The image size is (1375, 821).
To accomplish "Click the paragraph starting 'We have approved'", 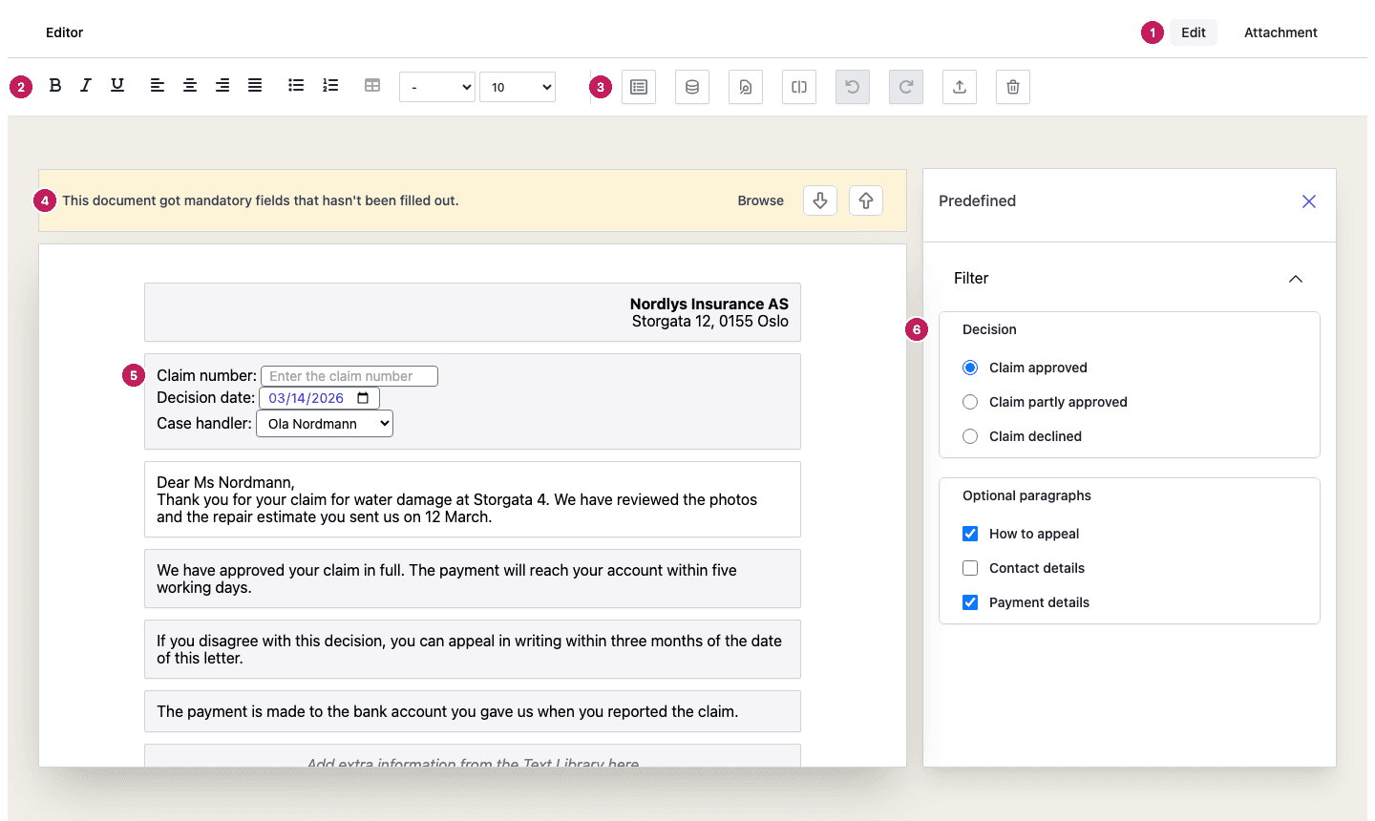I will (x=473, y=579).
